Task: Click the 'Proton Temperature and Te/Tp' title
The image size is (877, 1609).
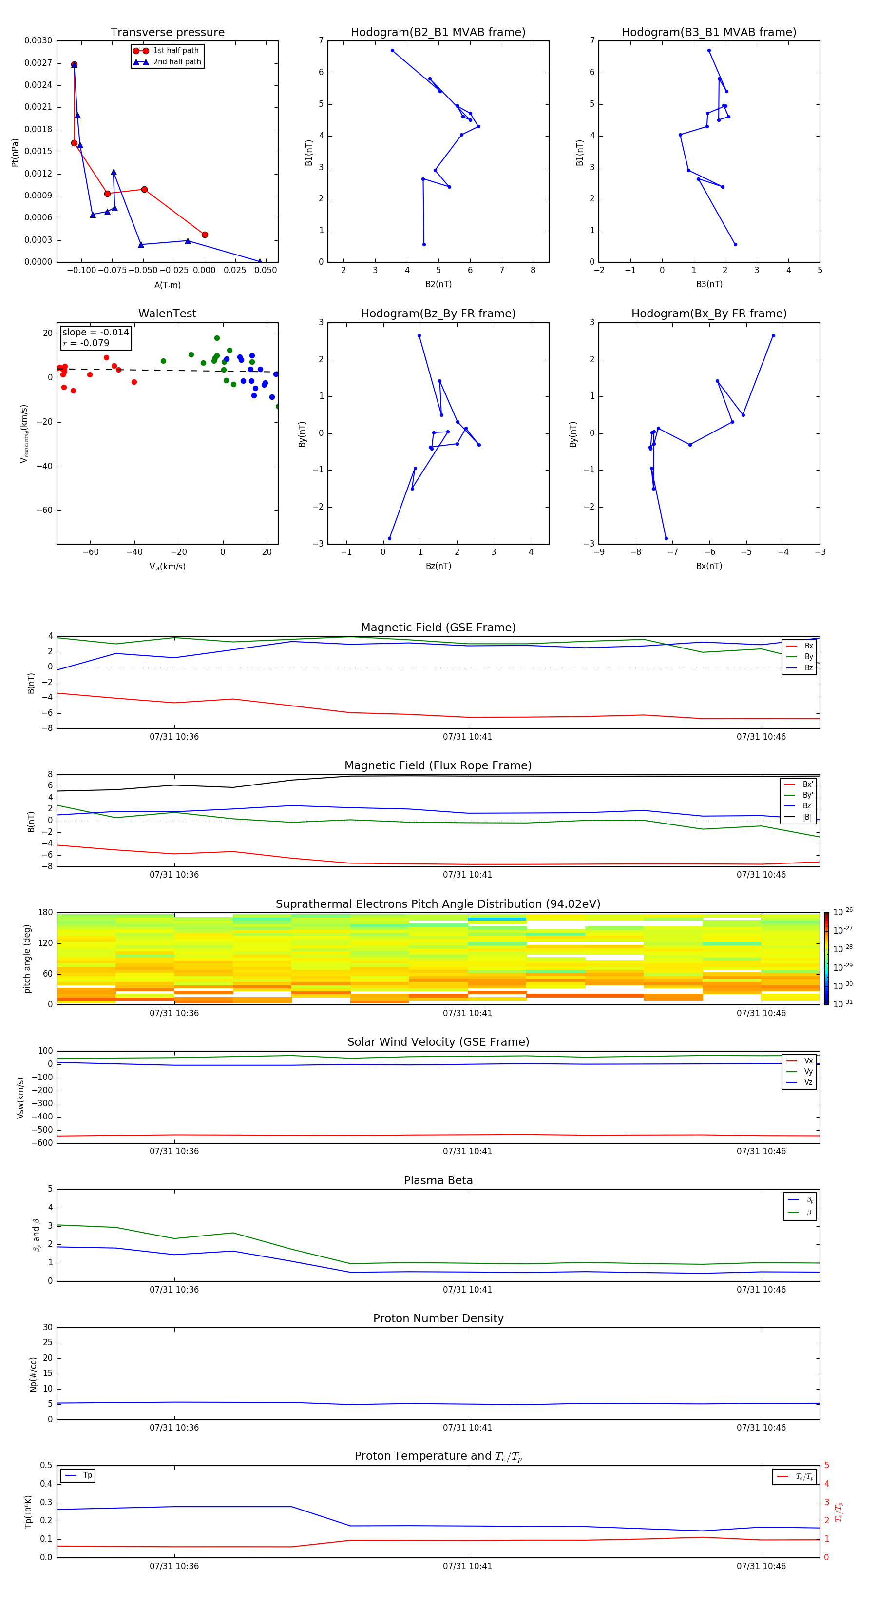Action: 438,1456
